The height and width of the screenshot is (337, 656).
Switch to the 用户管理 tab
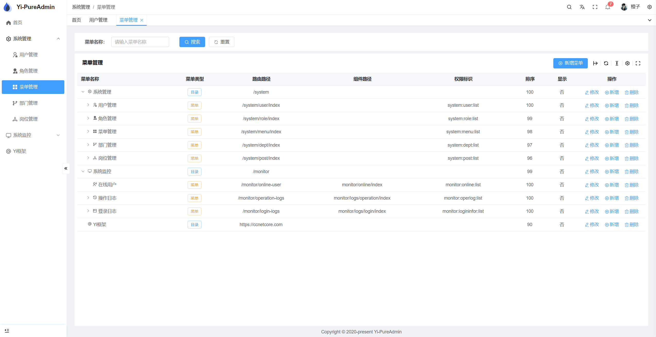[x=98, y=20]
